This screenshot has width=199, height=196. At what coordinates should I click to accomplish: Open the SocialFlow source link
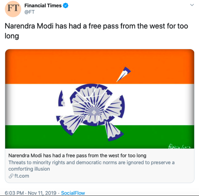[73, 193]
